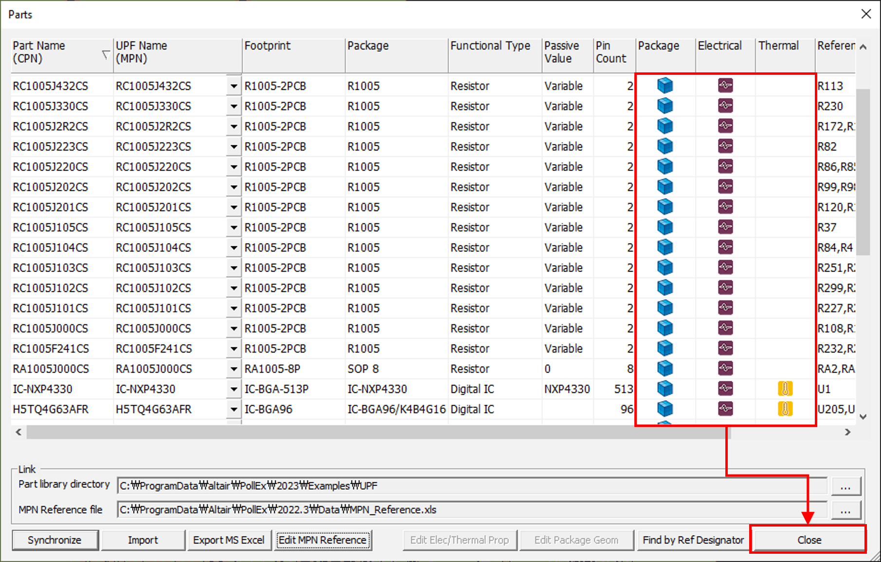Click the horizontal scrollbar right arrow
The width and height of the screenshot is (881, 562).
coord(848,432)
